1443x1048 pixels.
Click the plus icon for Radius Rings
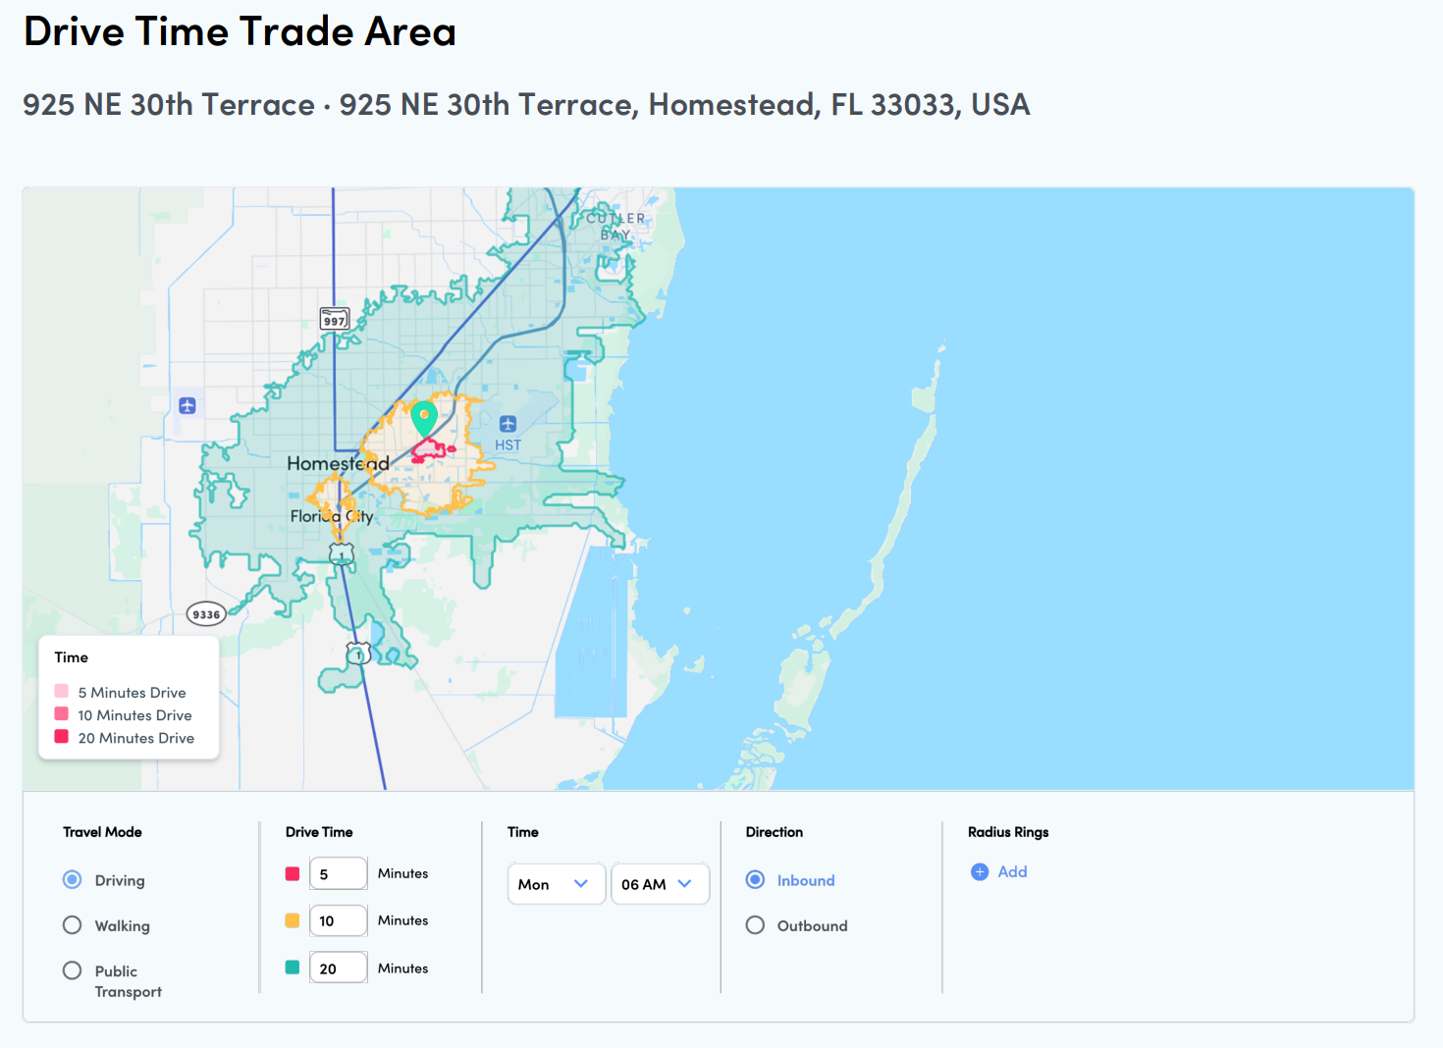(x=980, y=871)
